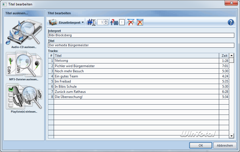The image size is (240, 152).
Task: Close the Titel bearbeiten window
Action: (x=231, y=3)
